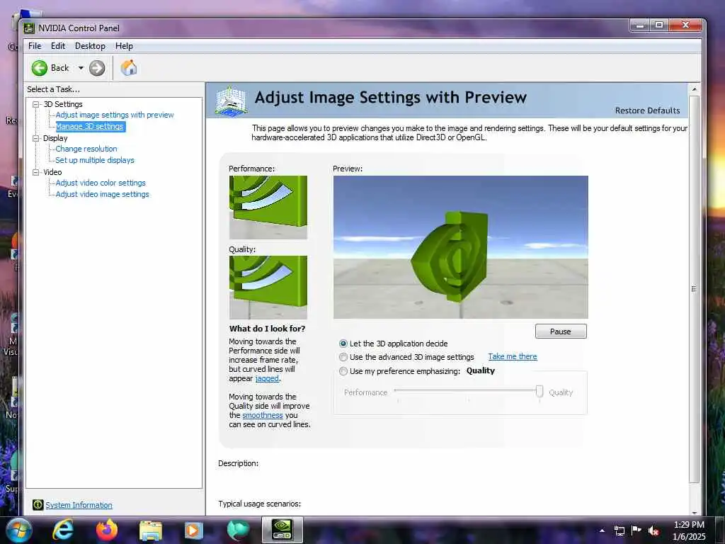Open Windows Explorer folder taskbar icon
Image resolution: width=725 pixels, height=544 pixels.
click(x=151, y=531)
